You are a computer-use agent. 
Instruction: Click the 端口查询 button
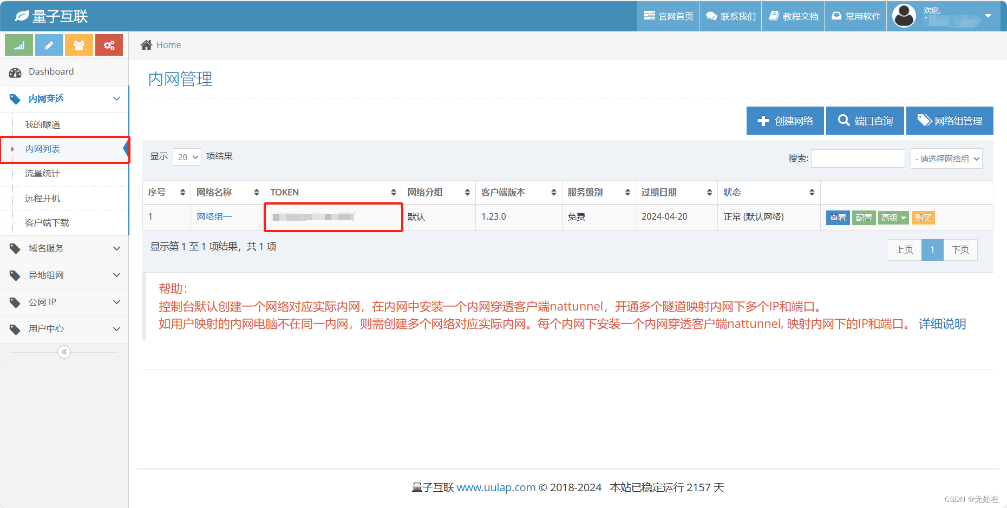pyautogui.click(x=865, y=121)
